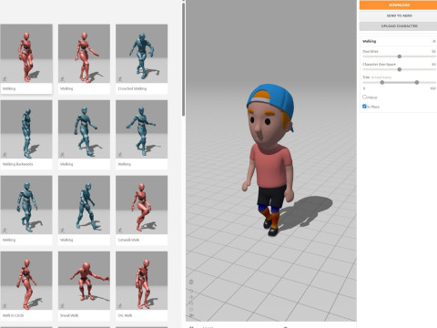Image resolution: width=437 pixels, height=328 pixels.
Task: Select the Orc Walk animation thumbnail
Action: [x=141, y=281]
